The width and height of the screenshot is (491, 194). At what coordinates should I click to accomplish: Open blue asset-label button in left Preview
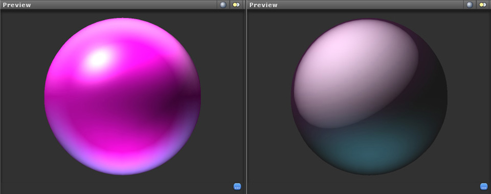pyautogui.click(x=237, y=186)
